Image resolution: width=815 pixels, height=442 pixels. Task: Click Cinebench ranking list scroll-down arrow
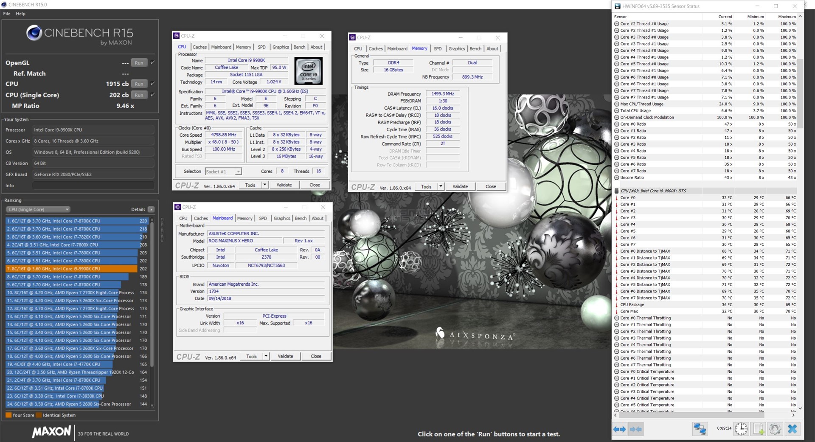(152, 405)
